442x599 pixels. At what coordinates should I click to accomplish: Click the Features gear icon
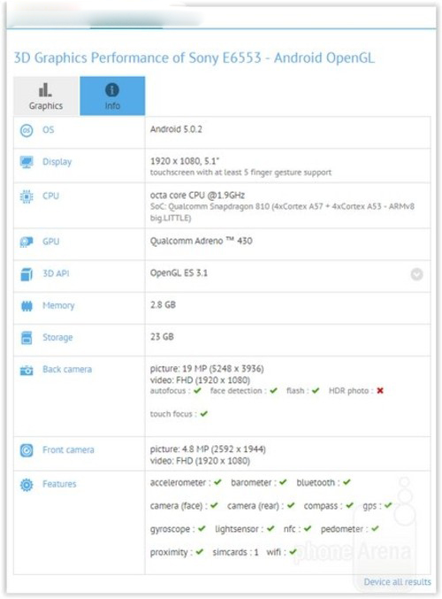click(x=27, y=484)
